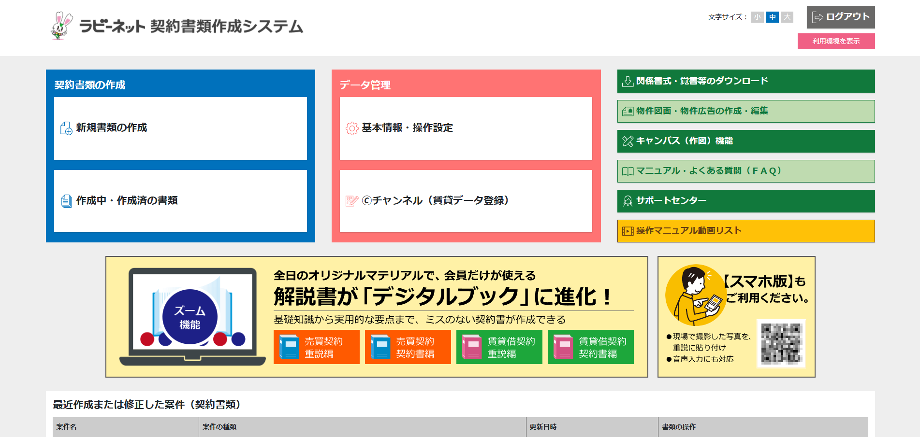
Task: Log out with the ログアウト button
Action: point(840,17)
